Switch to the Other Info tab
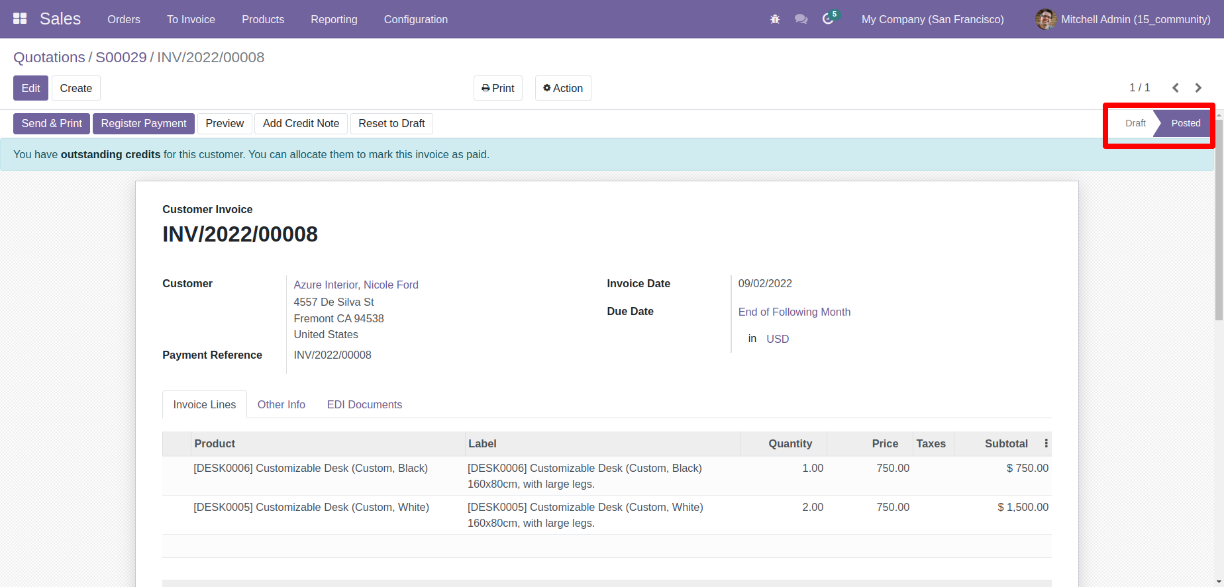The height and width of the screenshot is (587, 1224). click(281, 404)
